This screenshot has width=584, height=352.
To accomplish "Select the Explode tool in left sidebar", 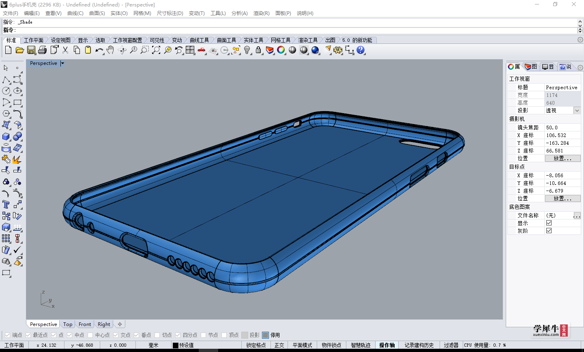I will point(17,159).
